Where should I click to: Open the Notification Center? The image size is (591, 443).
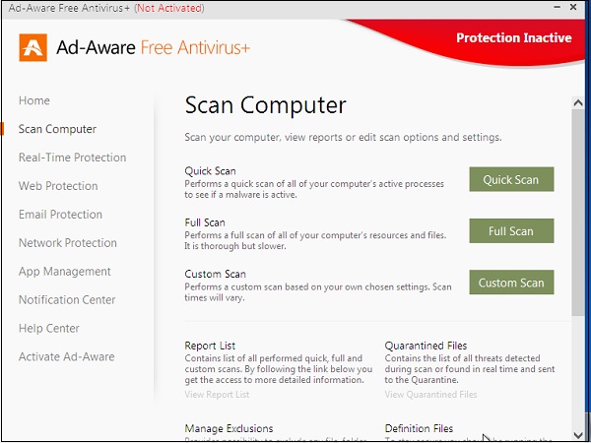tap(67, 300)
